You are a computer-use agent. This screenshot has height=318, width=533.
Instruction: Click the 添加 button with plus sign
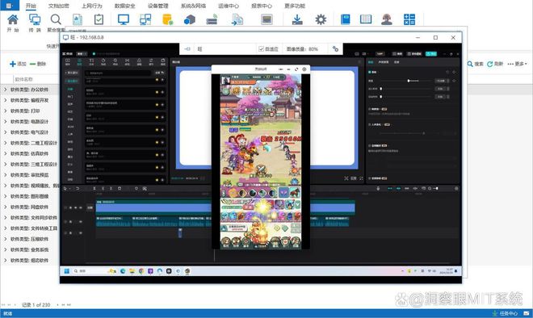pyautogui.click(x=18, y=64)
